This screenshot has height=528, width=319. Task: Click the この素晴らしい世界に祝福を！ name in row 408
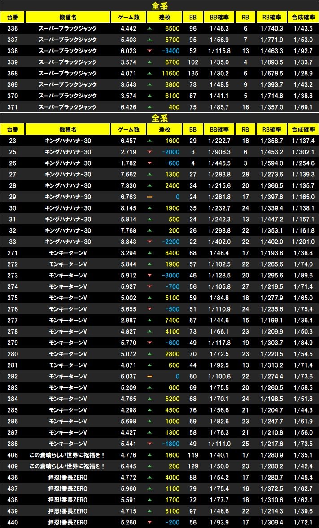click(68, 455)
